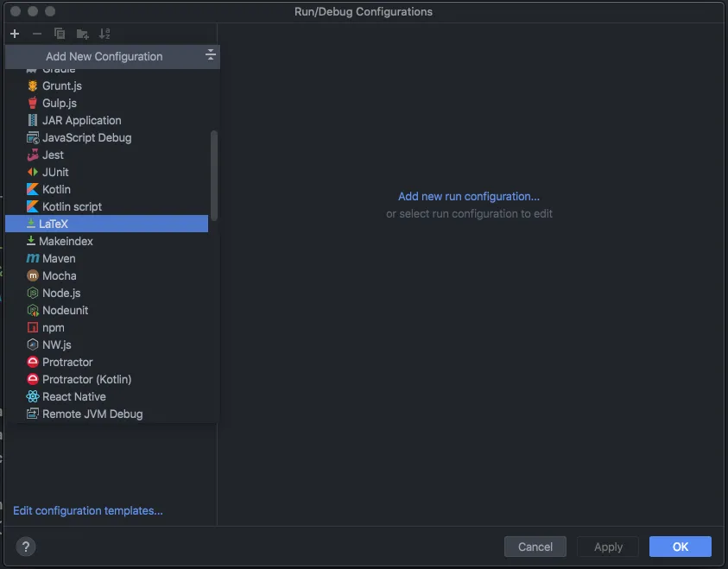The height and width of the screenshot is (569, 728).
Task: Click the new folder icon in toolbar
Action: [x=82, y=34]
